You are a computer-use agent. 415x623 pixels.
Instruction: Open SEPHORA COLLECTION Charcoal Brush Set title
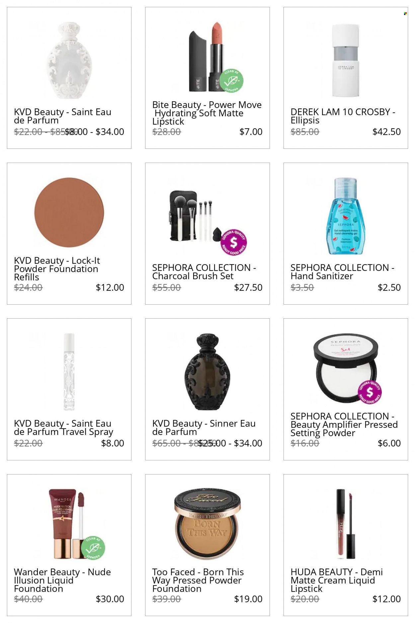pyautogui.click(x=204, y=272)
